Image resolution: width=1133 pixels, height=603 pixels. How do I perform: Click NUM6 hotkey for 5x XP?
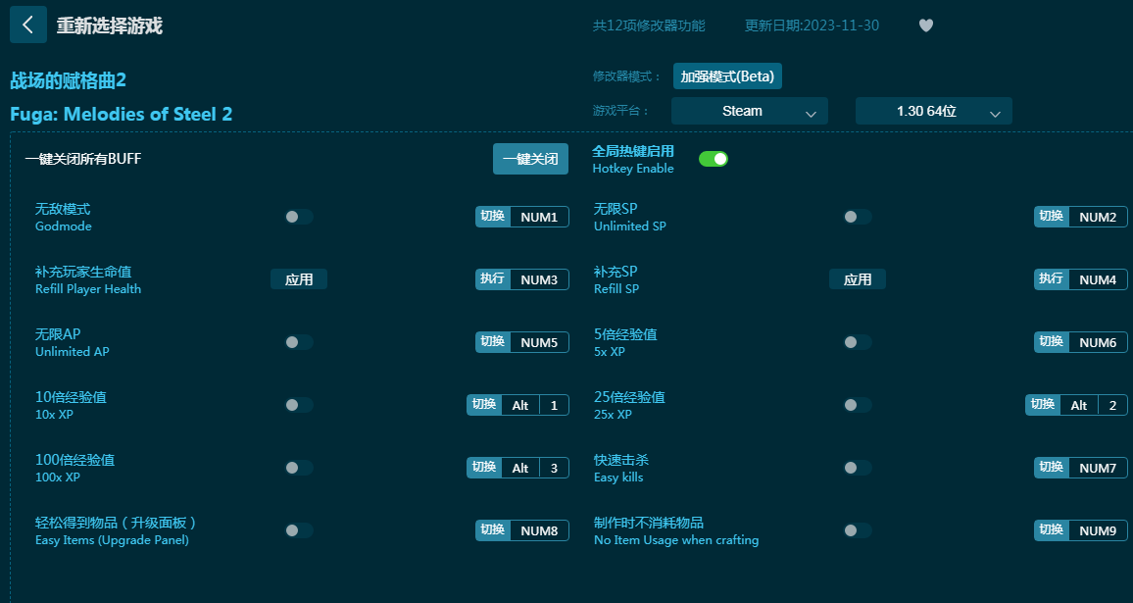pyautogui.click(x=1098, y=342)
